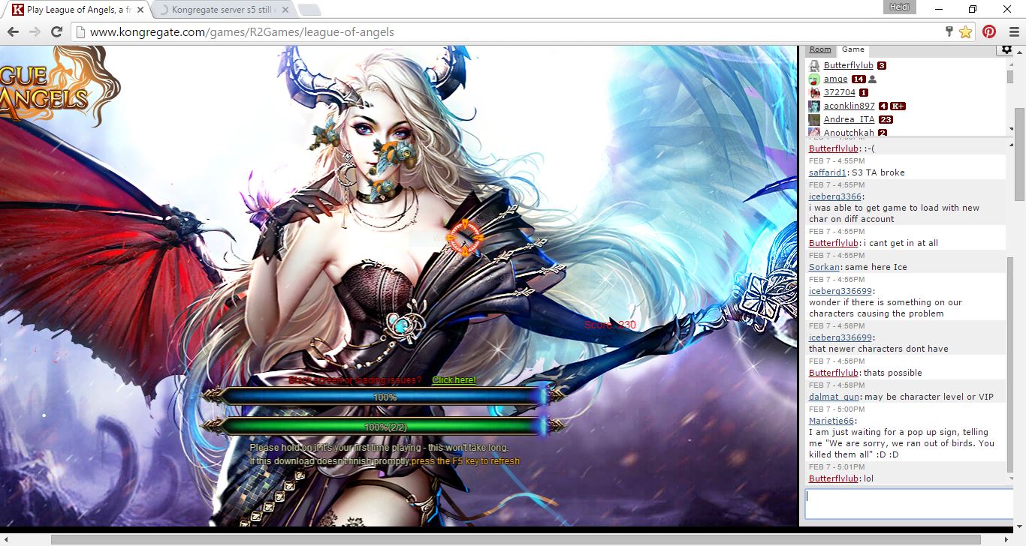
Task: Select the Game chat tab
Action: pos(852,49)
